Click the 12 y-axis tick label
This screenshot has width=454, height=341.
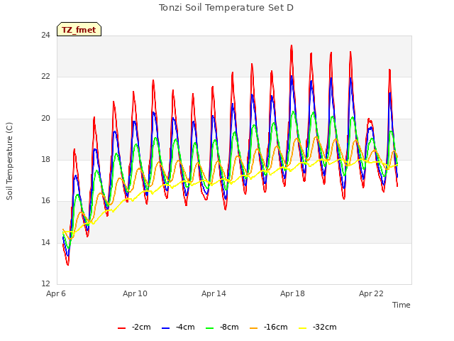45,283
